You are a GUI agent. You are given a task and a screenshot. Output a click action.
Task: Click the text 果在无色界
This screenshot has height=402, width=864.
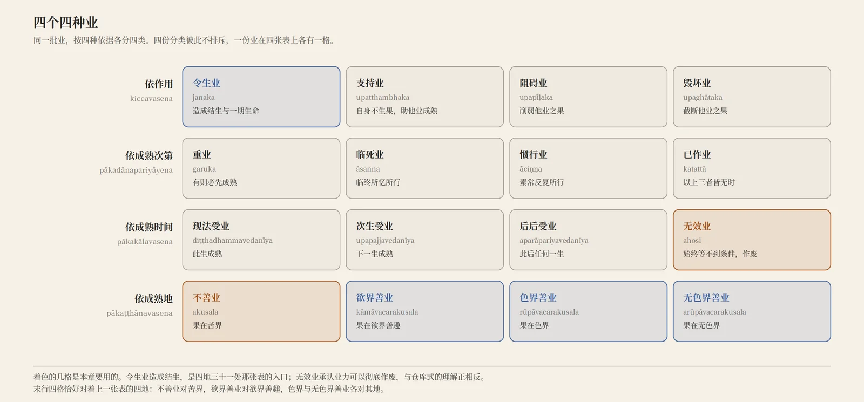[701, 325]
